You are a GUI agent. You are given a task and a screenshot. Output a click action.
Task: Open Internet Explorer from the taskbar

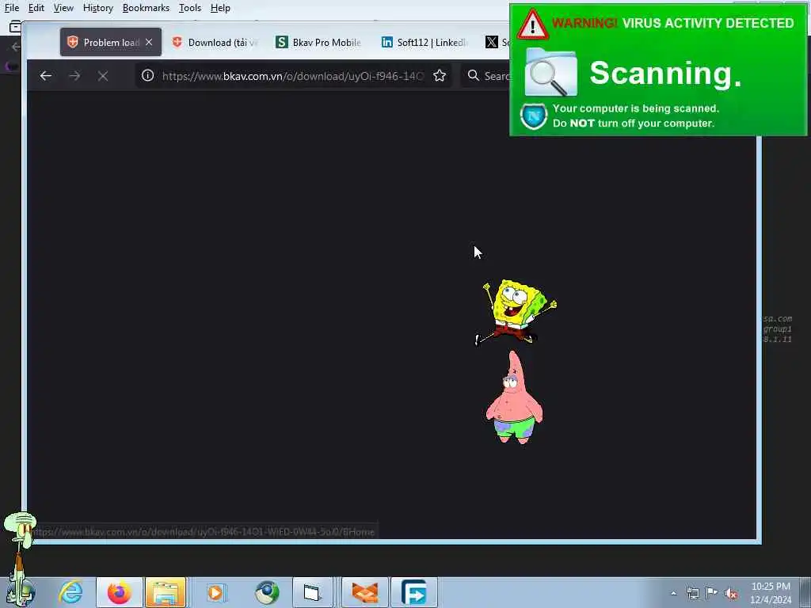pyautogui.click(x=70, y=592)
